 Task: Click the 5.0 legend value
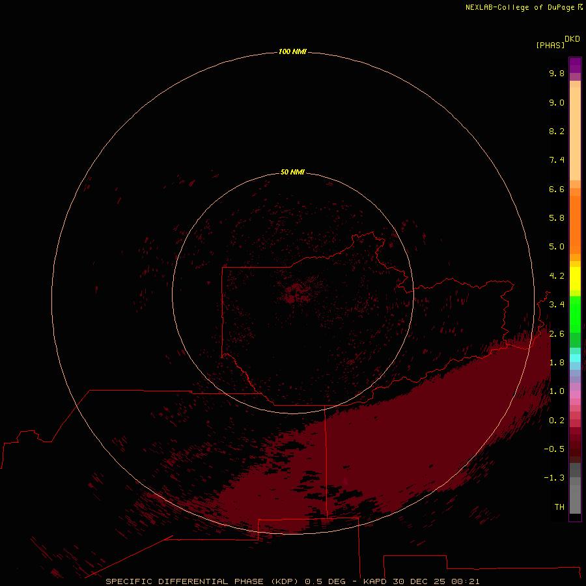pyautogui.click(x=557, y=247)
